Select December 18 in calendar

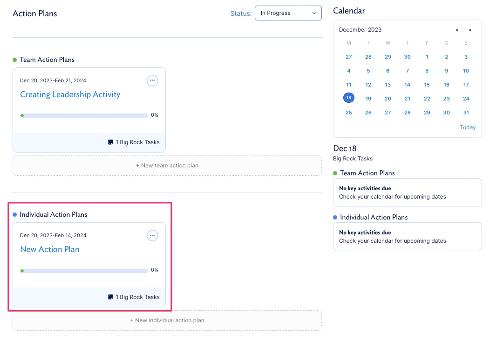349,98
